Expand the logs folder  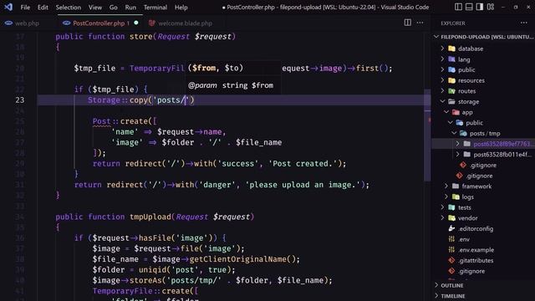coord(446,196)
